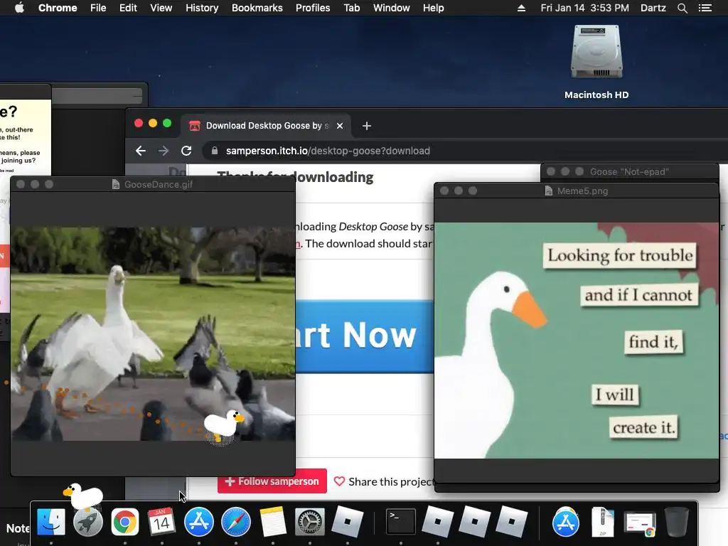Open the View menu
Image resolution: width=728 pixels, height=546 pixels.
click(x=161, y=8)
